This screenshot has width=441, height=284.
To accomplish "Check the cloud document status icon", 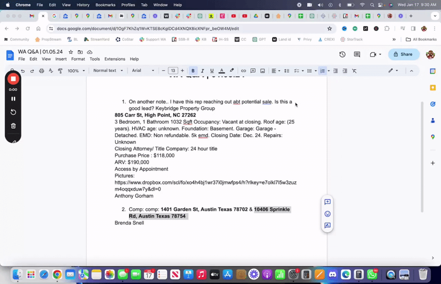I will point(90,52).
